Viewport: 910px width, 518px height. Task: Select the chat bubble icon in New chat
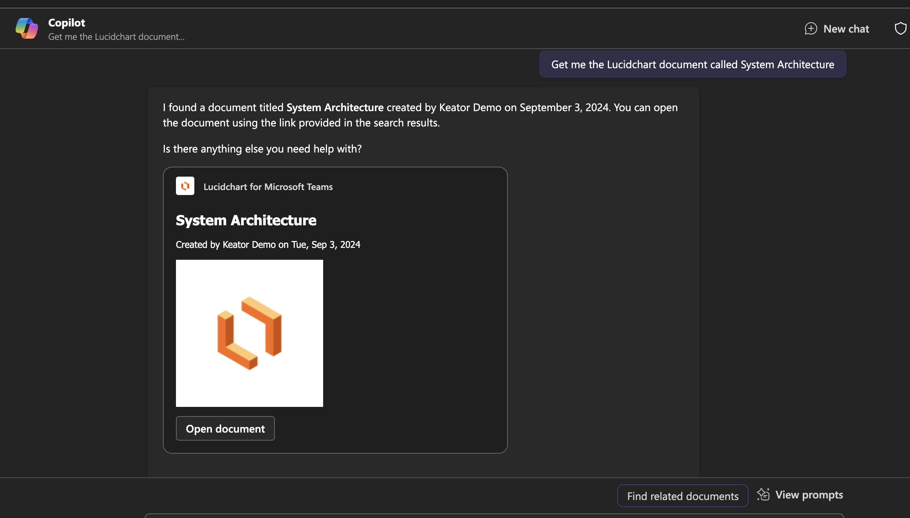coord(811,28)
